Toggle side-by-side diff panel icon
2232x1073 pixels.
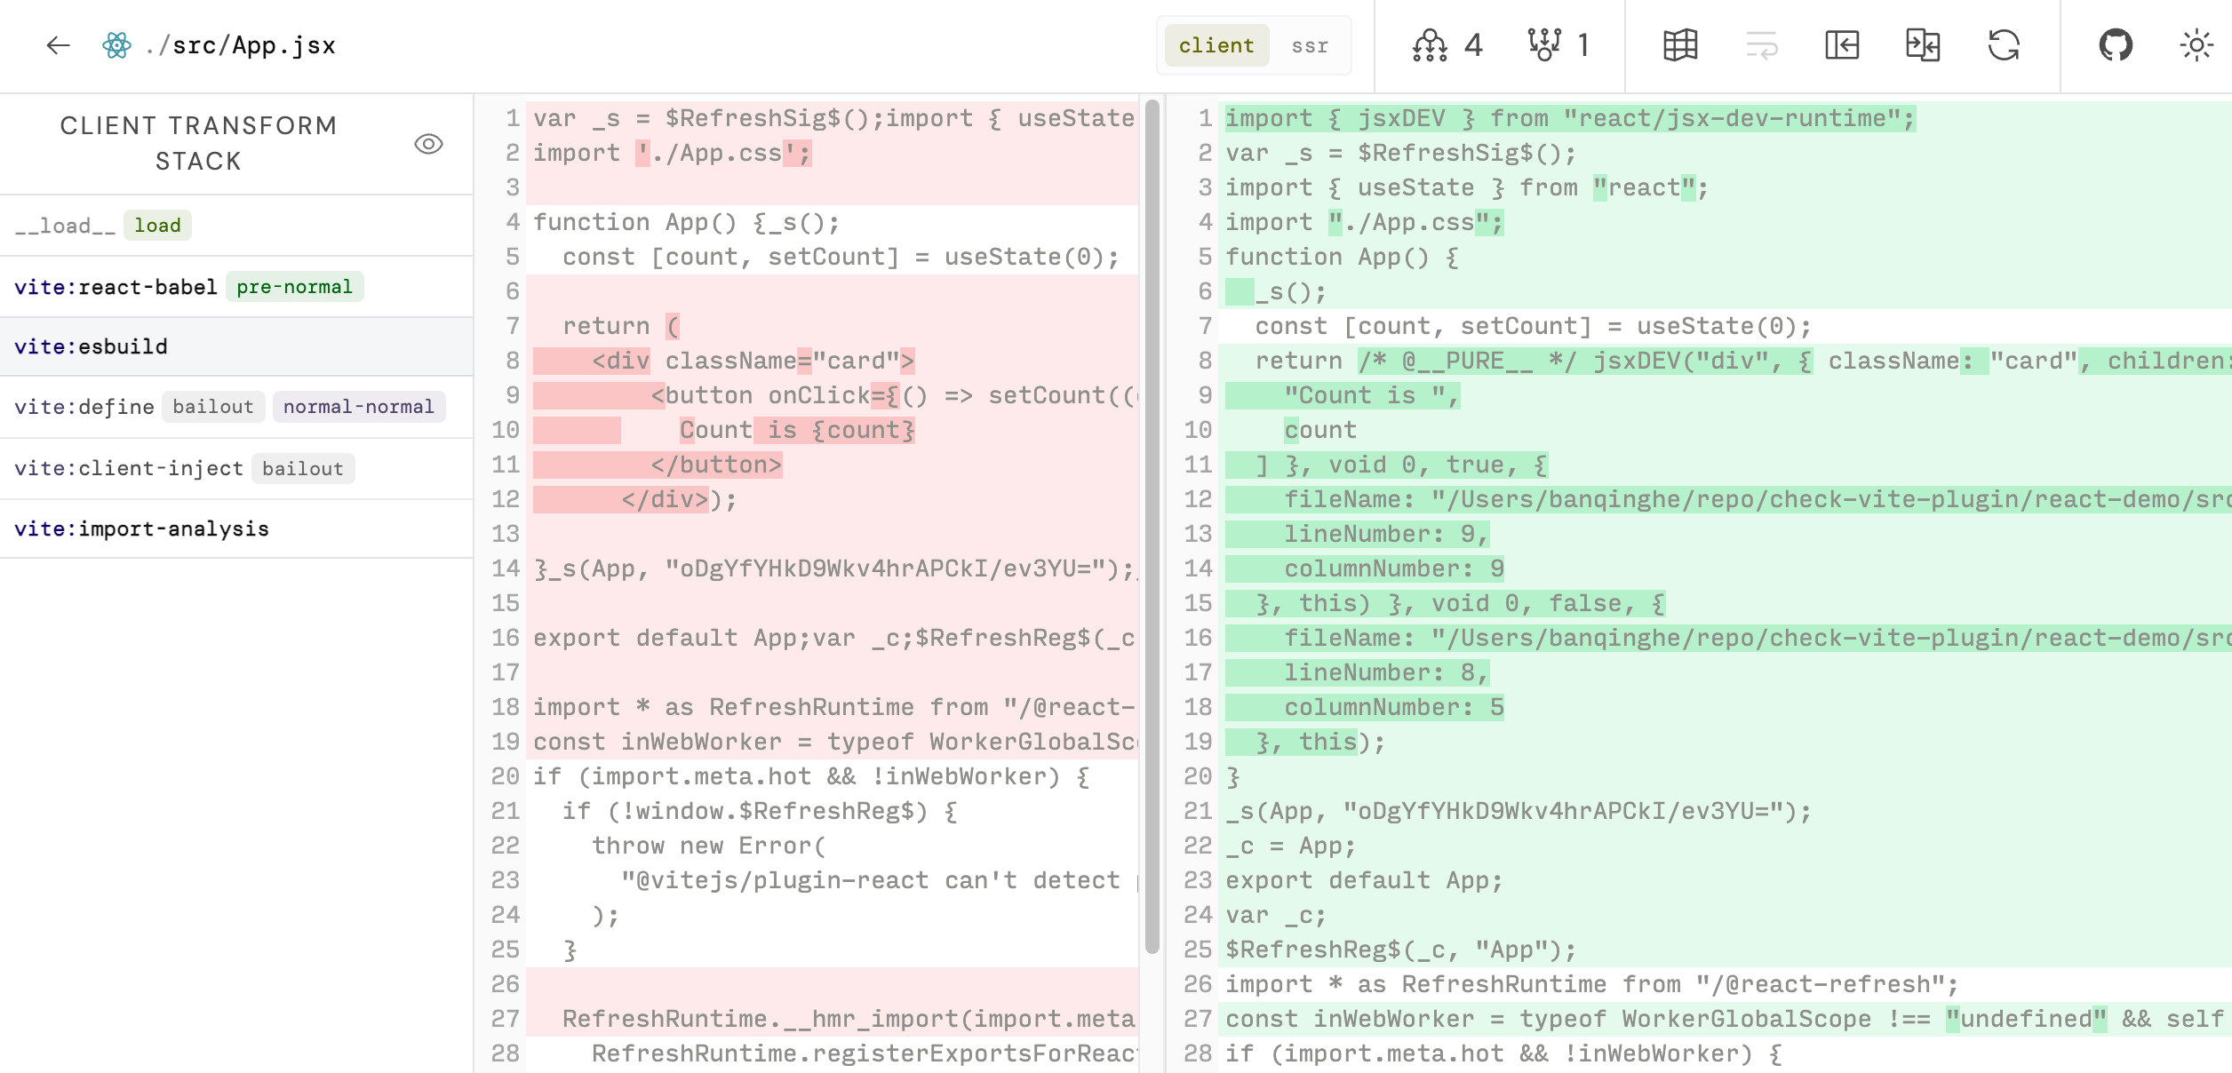[1923, 45]
